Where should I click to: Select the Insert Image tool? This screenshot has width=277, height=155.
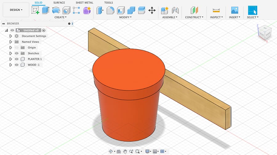pyautogui.click(x=235, y=10)
